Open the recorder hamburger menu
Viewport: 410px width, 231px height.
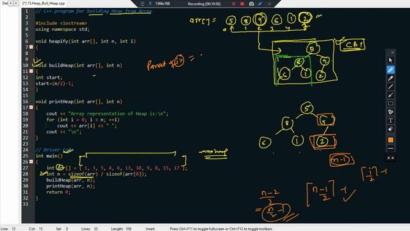(x=142, y=4)
